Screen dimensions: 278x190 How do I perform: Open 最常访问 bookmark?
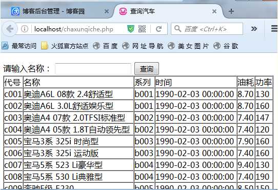(x=19, y=46)
